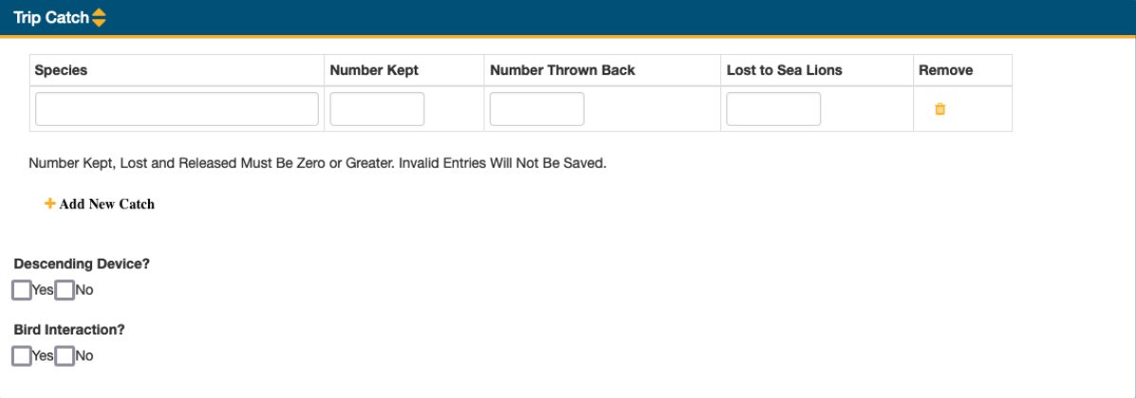Click the orange plus icon beside Add New Catch
The height and width of the screenshot is (398, 1136).
click(x=50, y=204)
